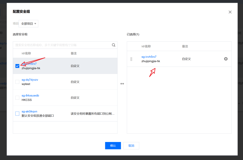Click 备注 column header in the 已选择 list

tap(185, 46)
